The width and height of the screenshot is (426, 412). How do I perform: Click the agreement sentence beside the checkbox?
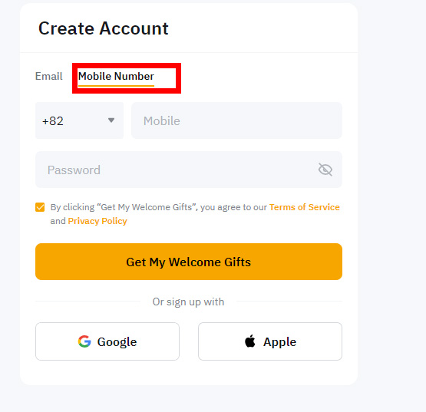[x=195, y=214]
